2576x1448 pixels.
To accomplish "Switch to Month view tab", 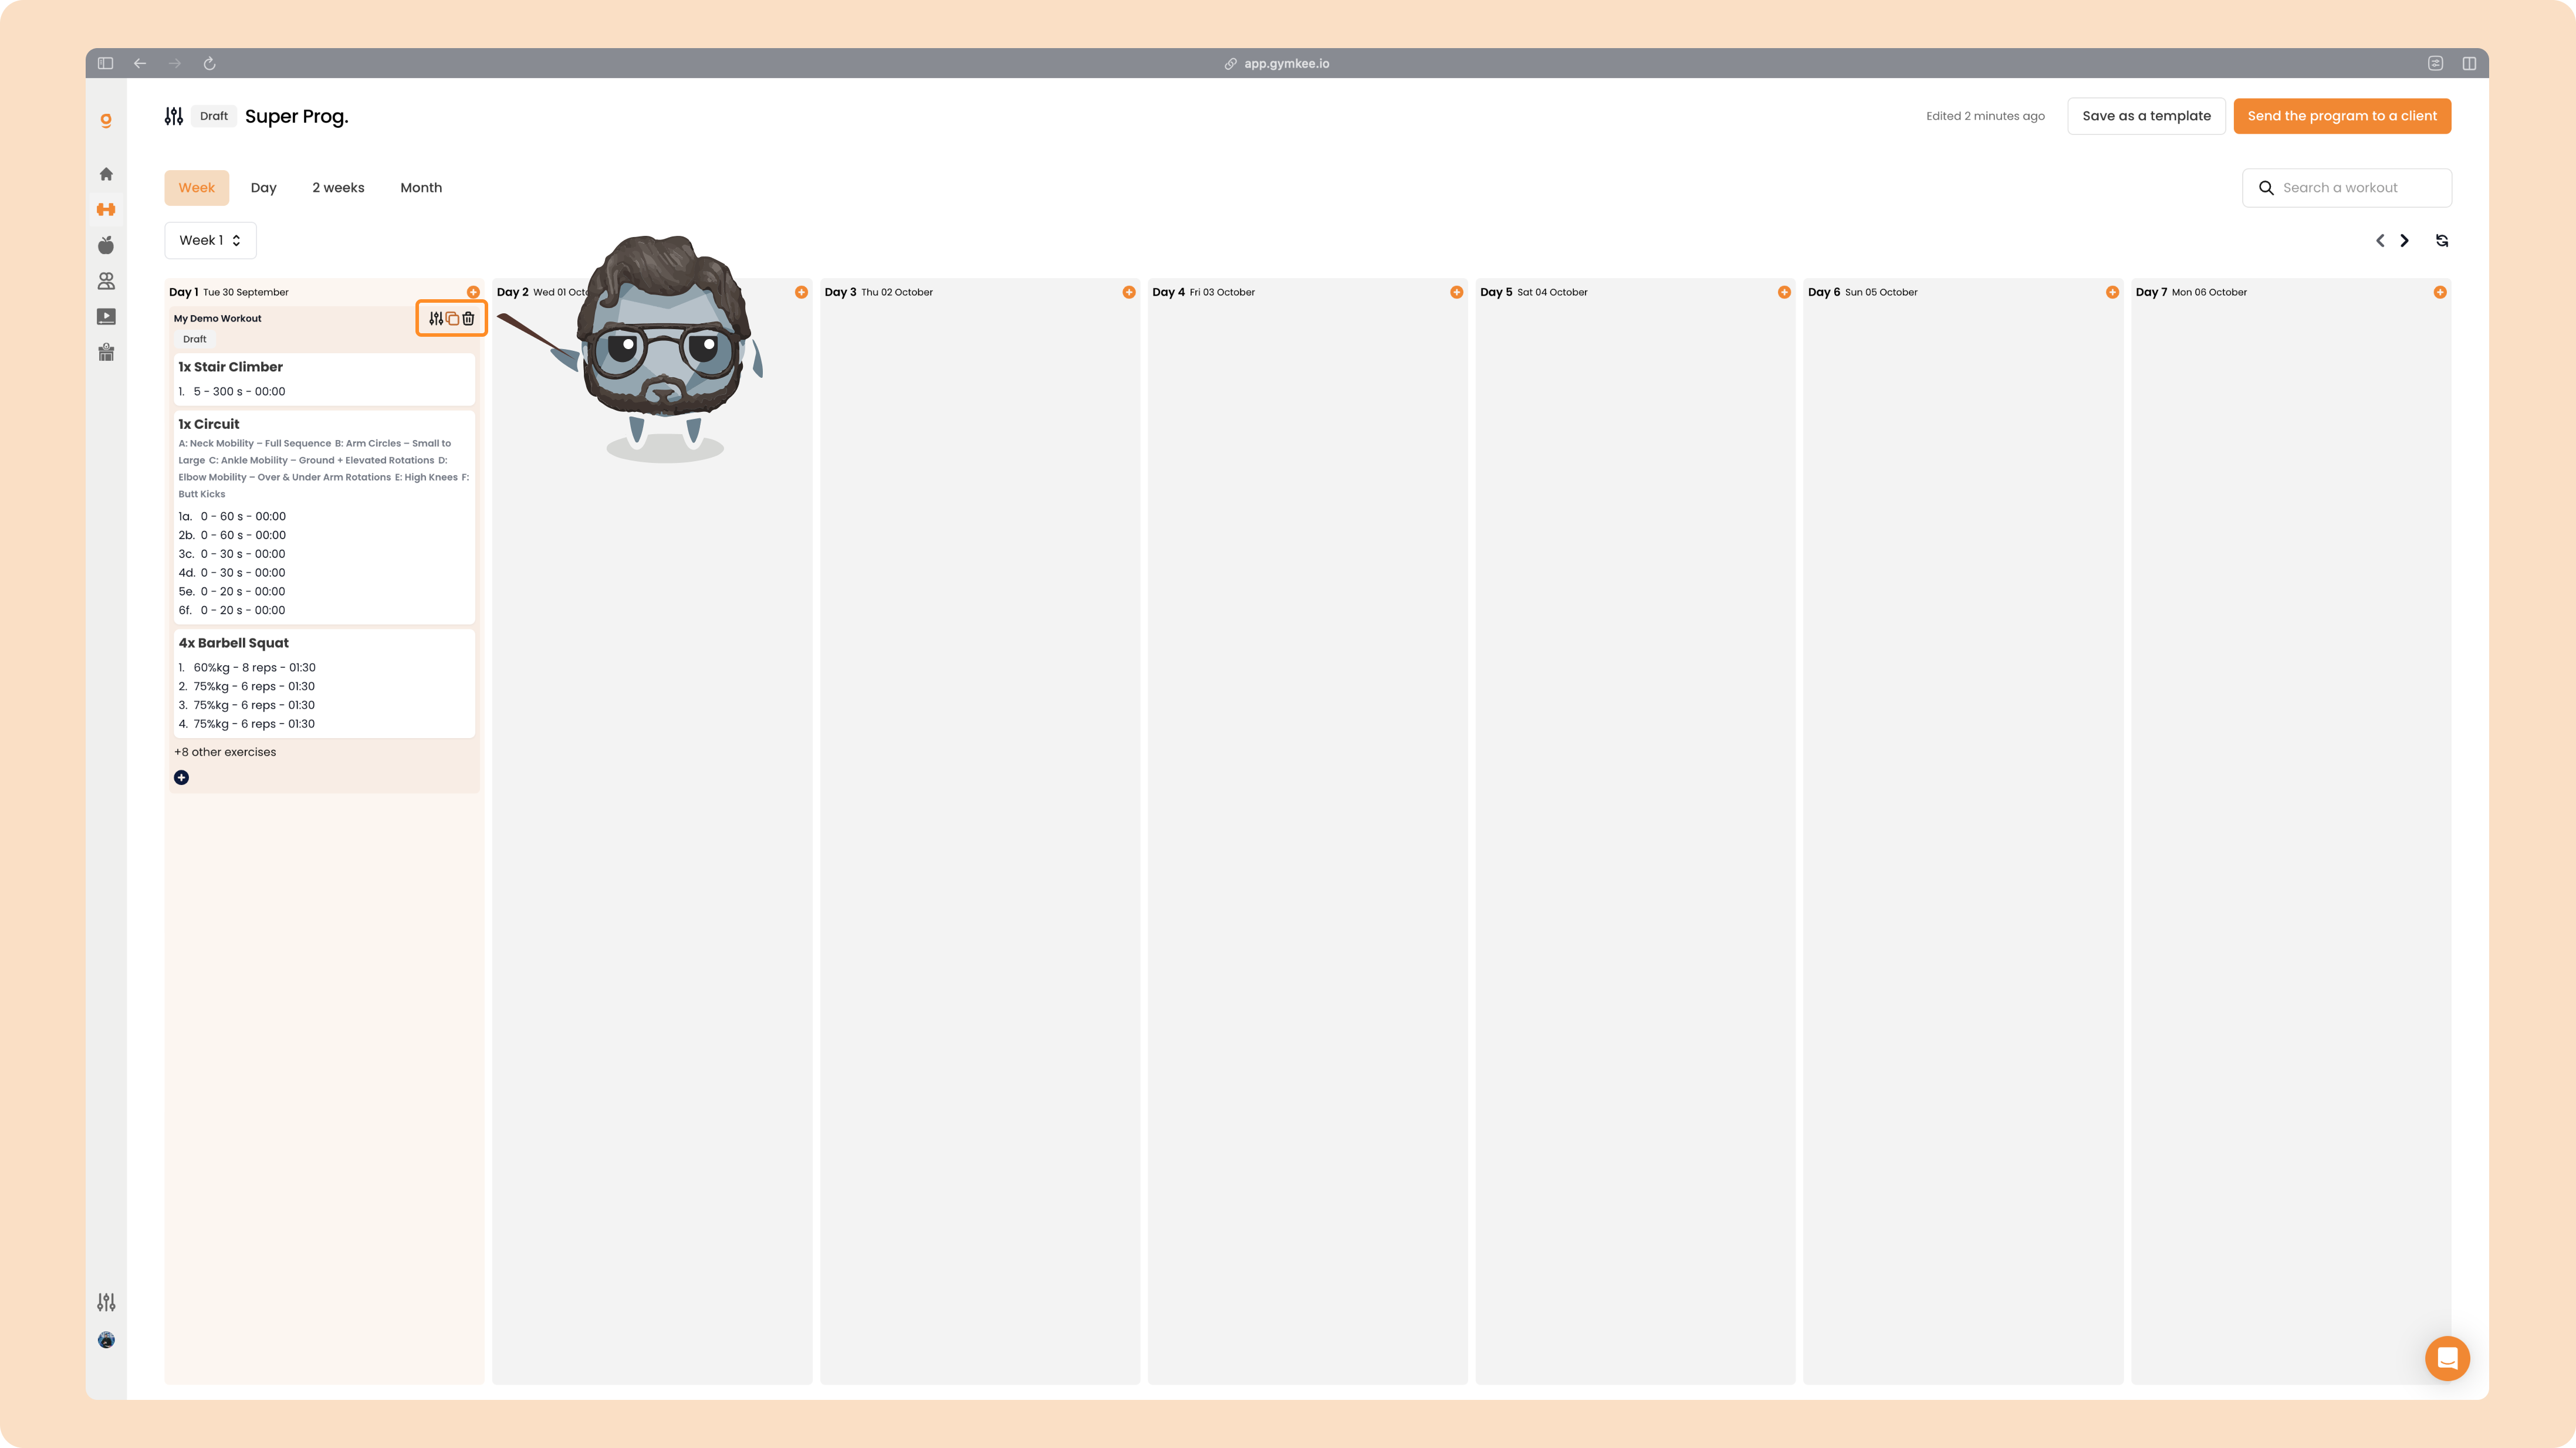I will click(421, 188).
